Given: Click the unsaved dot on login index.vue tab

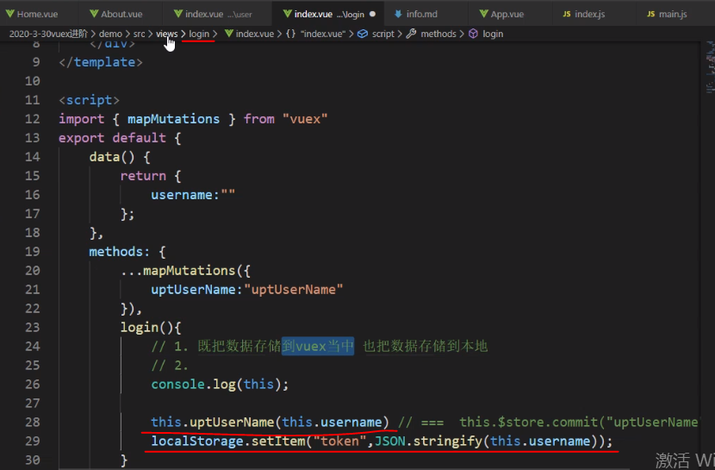Looking at the screenshot, I should click(372, 14).
